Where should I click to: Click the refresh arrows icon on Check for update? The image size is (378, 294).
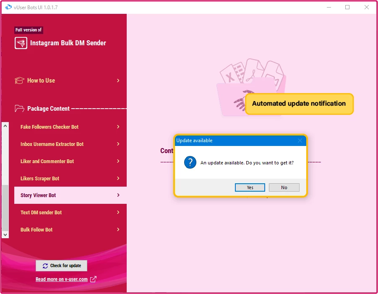45,266
